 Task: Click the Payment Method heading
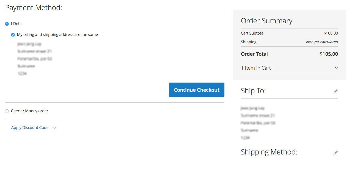click(34, 8)
